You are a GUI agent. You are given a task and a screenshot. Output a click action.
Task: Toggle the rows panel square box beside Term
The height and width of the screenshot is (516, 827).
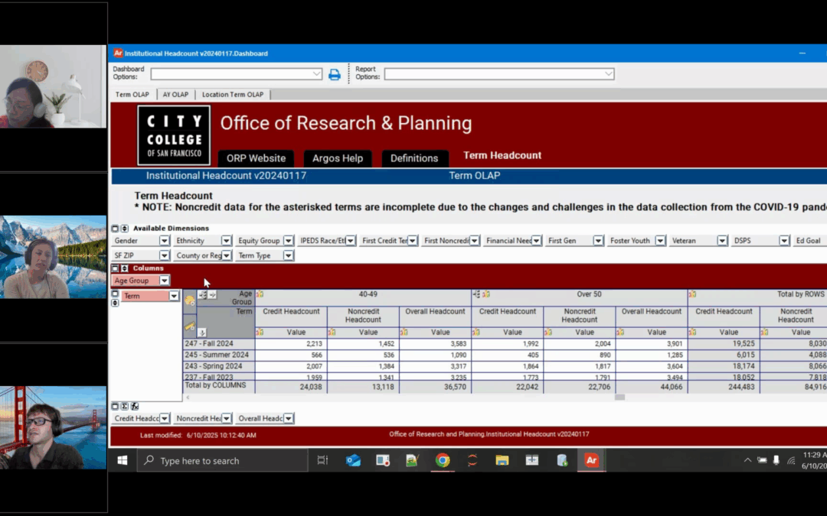coord(115,294)
